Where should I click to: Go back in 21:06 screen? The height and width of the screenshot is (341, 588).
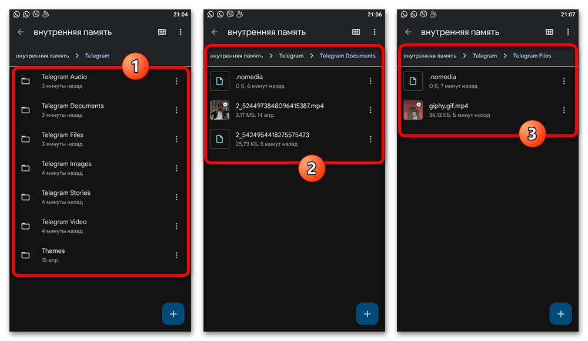point(215,32)
